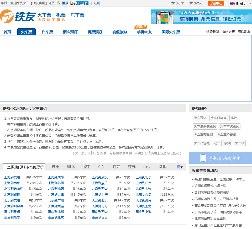Open the language dropdown arrow beside English
This screenshot has width=252, height=229.
(x=250, y=3)
